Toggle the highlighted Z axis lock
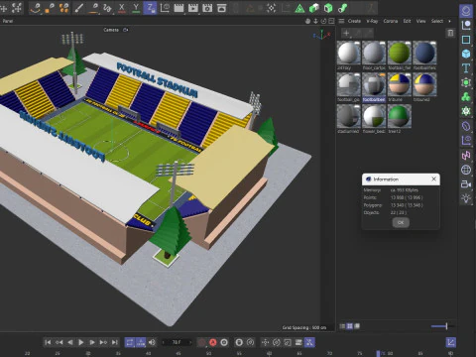The width and height of the screenshot is (476, 357). pos(150,8)
